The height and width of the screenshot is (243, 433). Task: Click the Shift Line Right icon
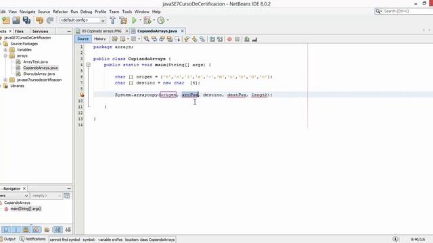pyautogui.click(x=220, y=39)
